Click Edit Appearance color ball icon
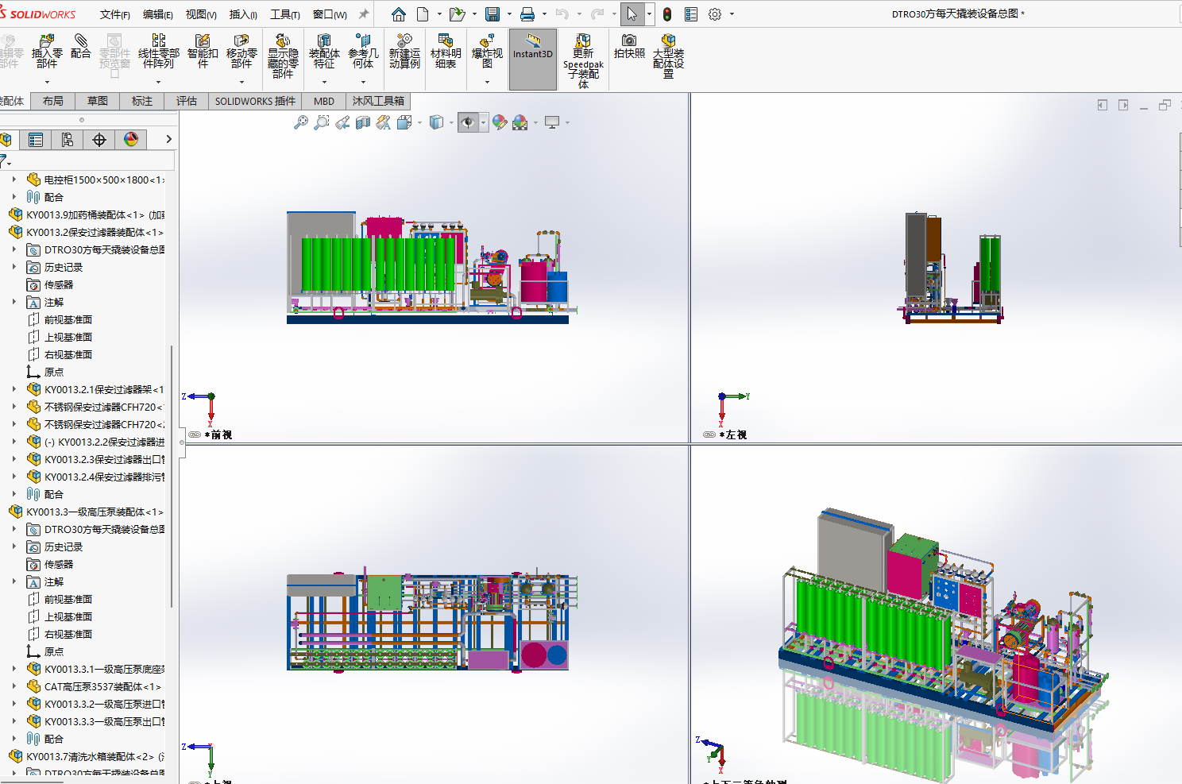Image resolution: width=1182 pixels, height=784 pixels. pos(500,122)
